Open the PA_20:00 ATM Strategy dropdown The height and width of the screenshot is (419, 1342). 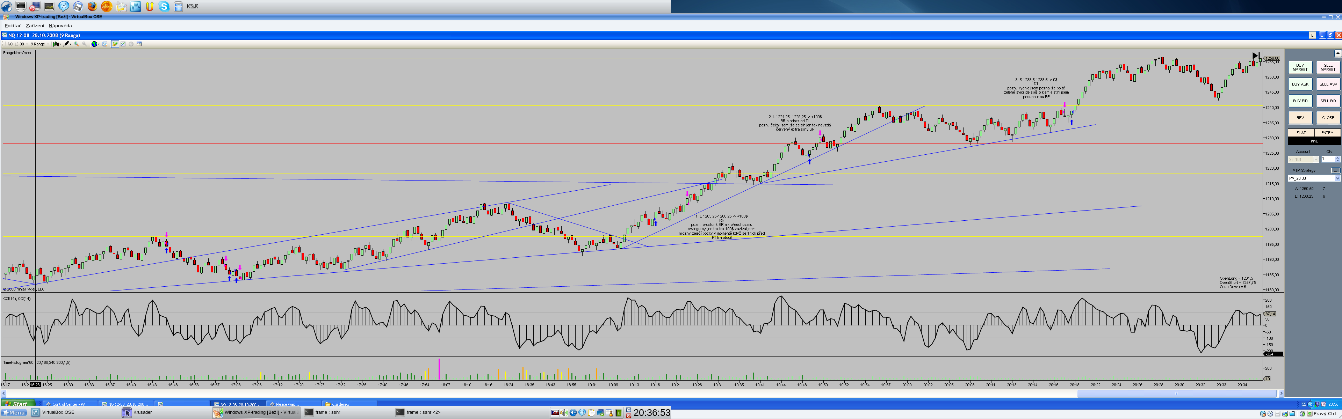(x=1337, y=178)
